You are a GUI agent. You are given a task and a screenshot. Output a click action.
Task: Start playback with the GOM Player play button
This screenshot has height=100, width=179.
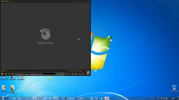[3, 74]
